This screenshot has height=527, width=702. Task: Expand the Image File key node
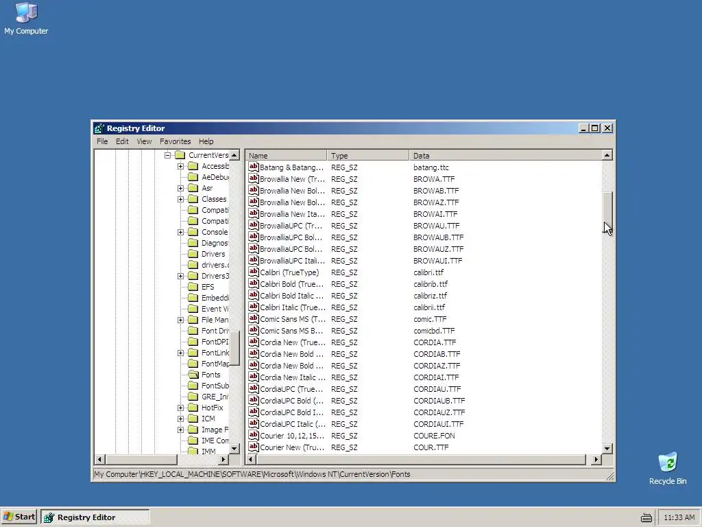(x=180, y=430)
